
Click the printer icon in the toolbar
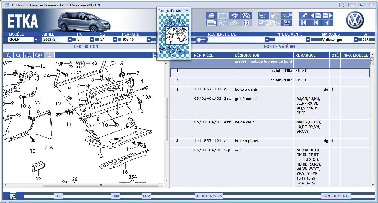point(211,16)
